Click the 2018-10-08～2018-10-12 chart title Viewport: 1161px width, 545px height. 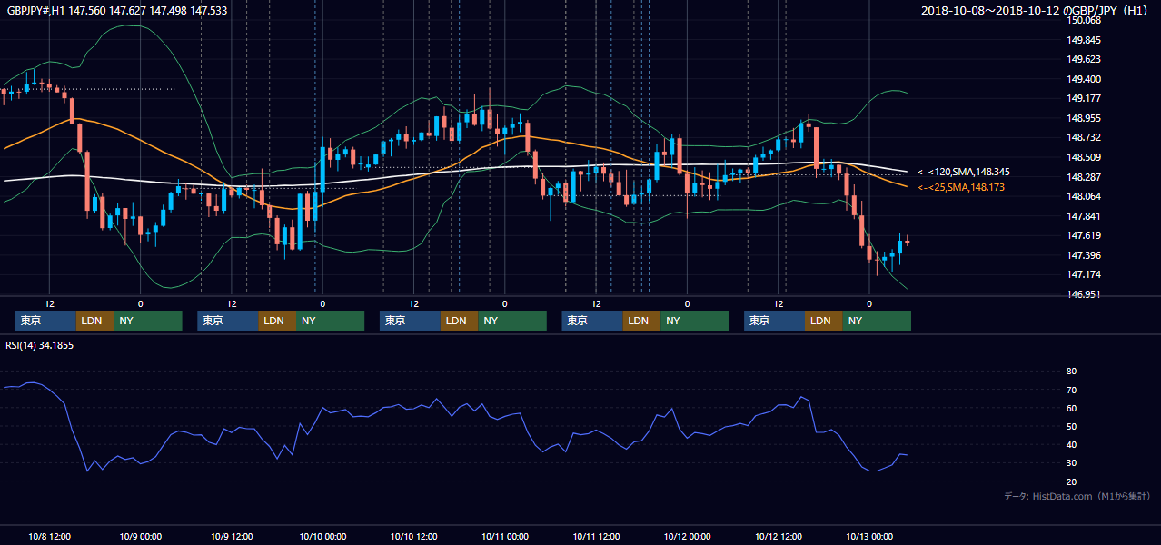(x=1037, y=11)
